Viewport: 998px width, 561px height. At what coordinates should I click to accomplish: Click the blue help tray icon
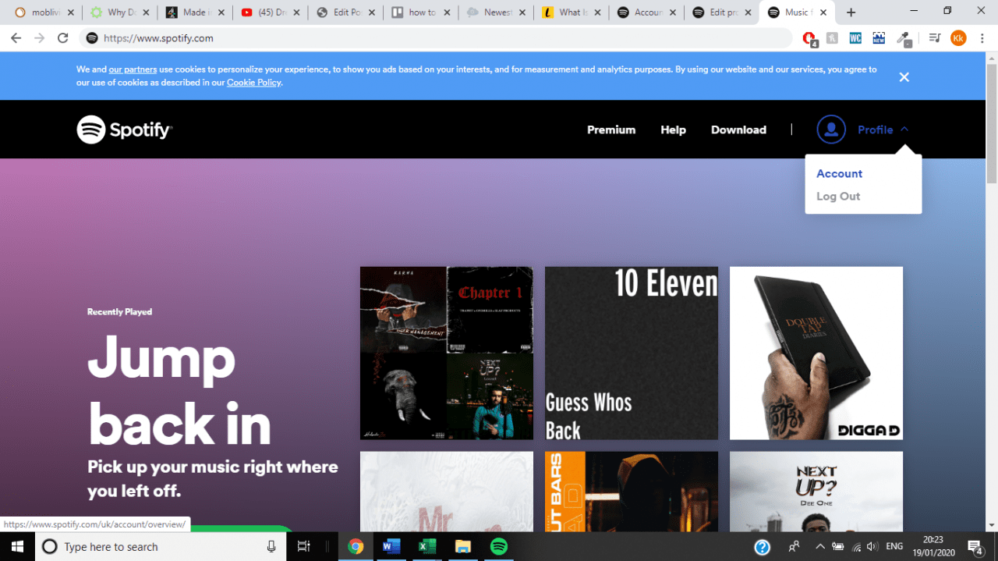tap(763, 547)
